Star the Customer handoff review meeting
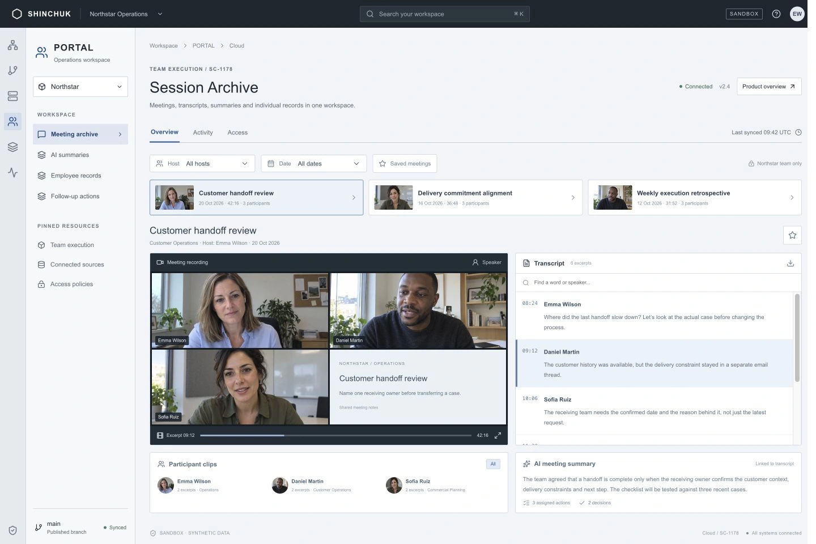The image size is (816, 544). coord(792,235)
